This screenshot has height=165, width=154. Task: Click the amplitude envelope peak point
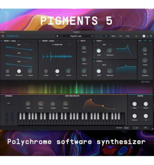tap(91, 99)
